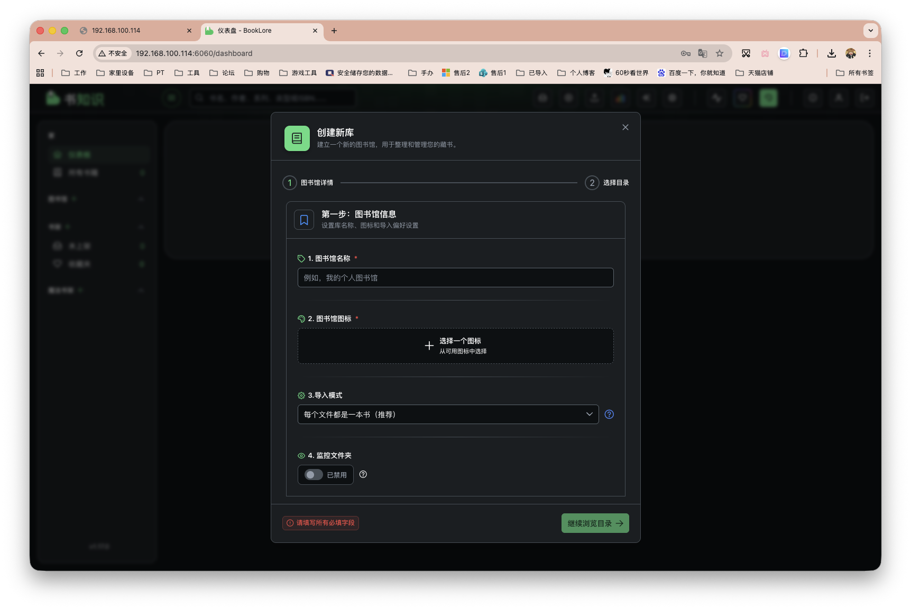Open the 百度一下，你就知道 bookmark

click(692, 72)
